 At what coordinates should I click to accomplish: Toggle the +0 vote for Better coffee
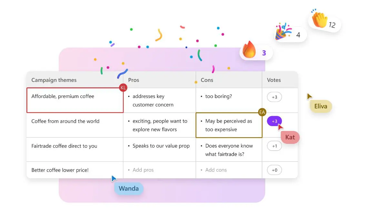[274, 170]
